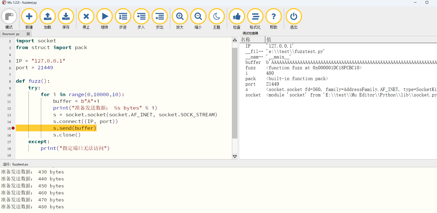437x213 pixels.
Task: Click the 名称 column header
Action: (252, 40)
